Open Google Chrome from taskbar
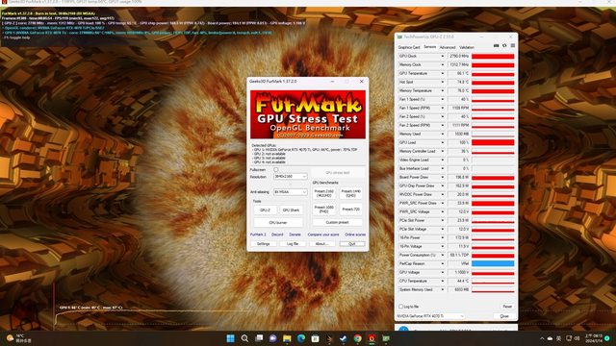The image size is (616, 346). (x=357, y=338)
